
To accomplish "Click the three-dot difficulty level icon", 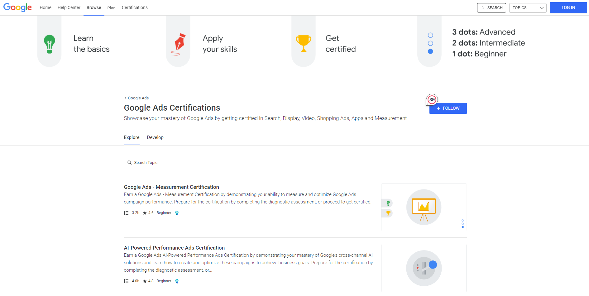I will pyautogui.click(x=430, y=43).
